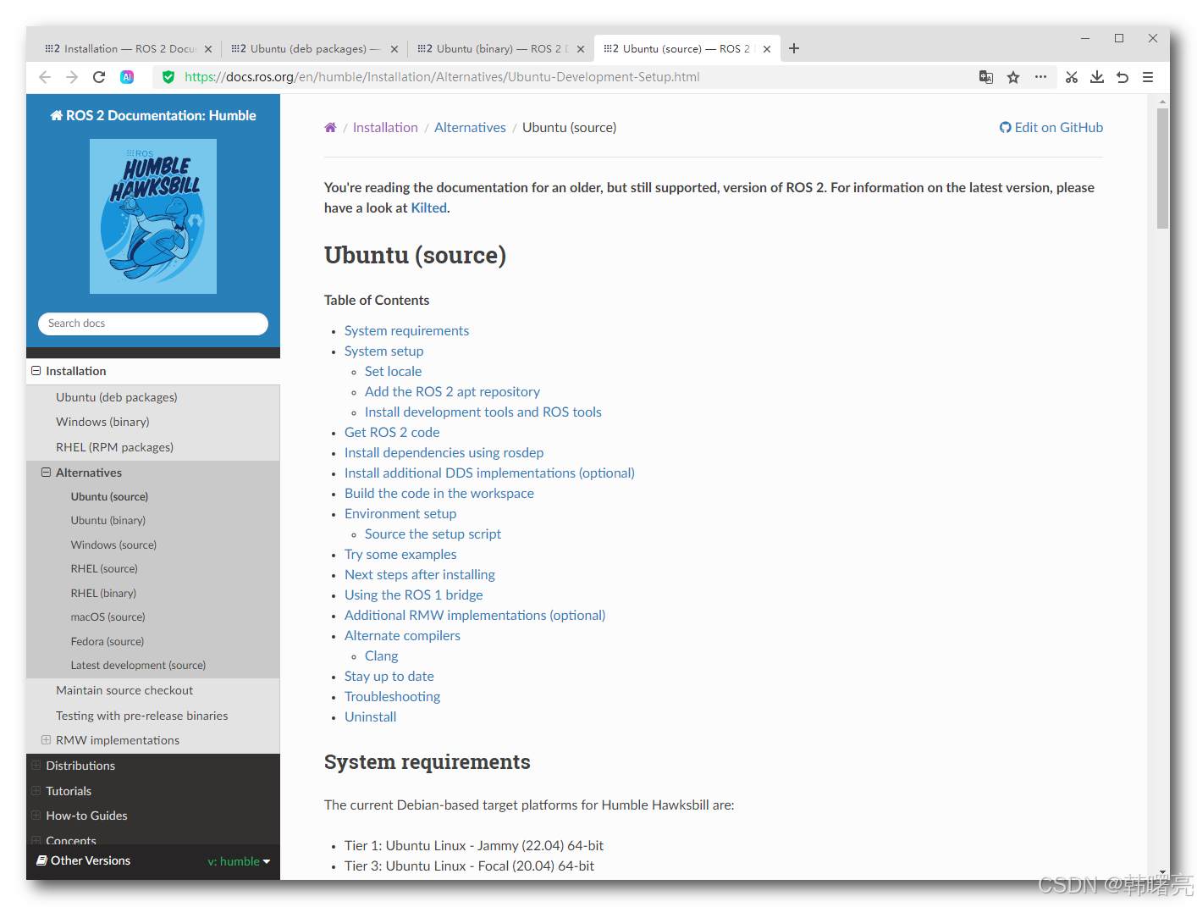Screen dimensions: 1197x907
Task: Click the Search docs input field
Action: coord(153,324)
